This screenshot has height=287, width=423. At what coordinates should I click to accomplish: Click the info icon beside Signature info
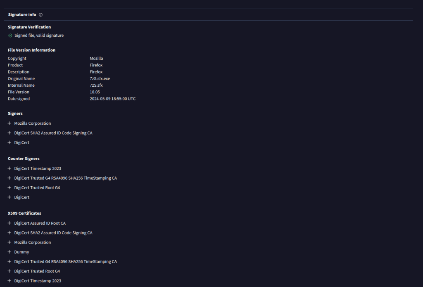point(40,15)
